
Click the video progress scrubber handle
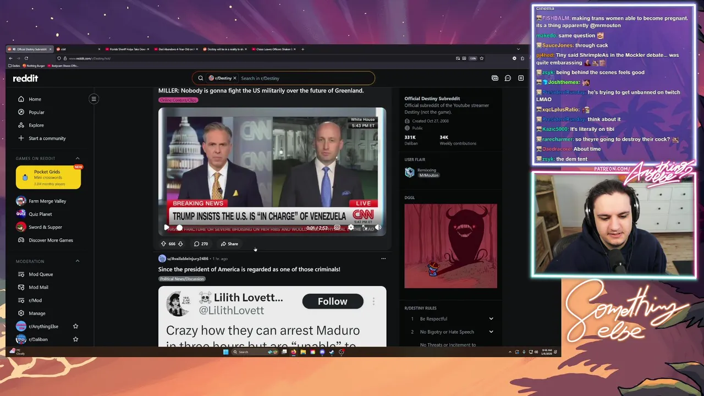pos(179,228)
